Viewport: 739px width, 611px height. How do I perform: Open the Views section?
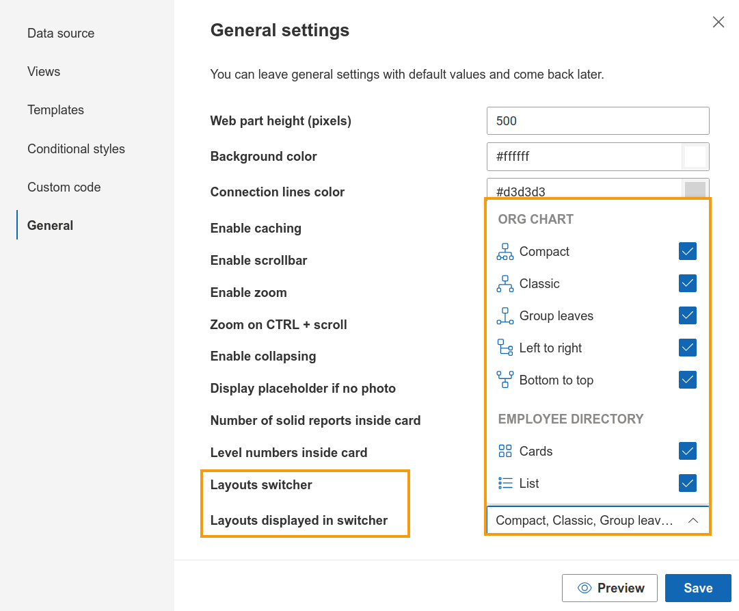pos(44,72)
